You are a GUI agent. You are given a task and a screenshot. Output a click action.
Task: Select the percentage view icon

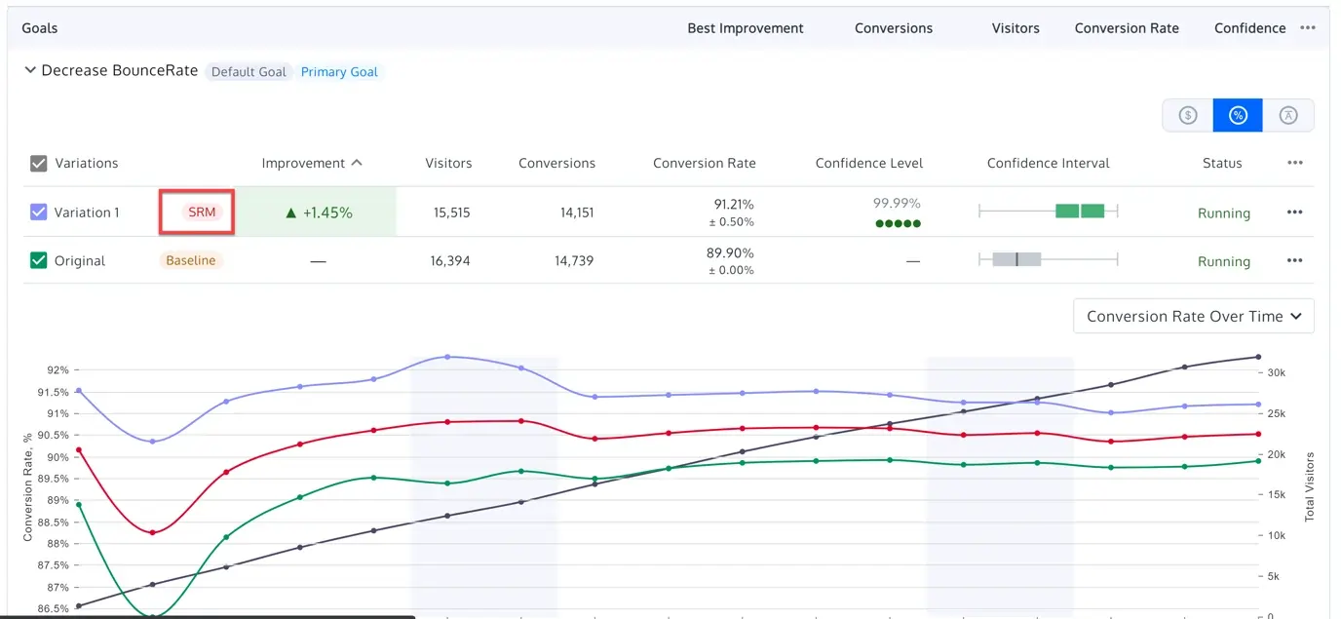coord(1238,115)
